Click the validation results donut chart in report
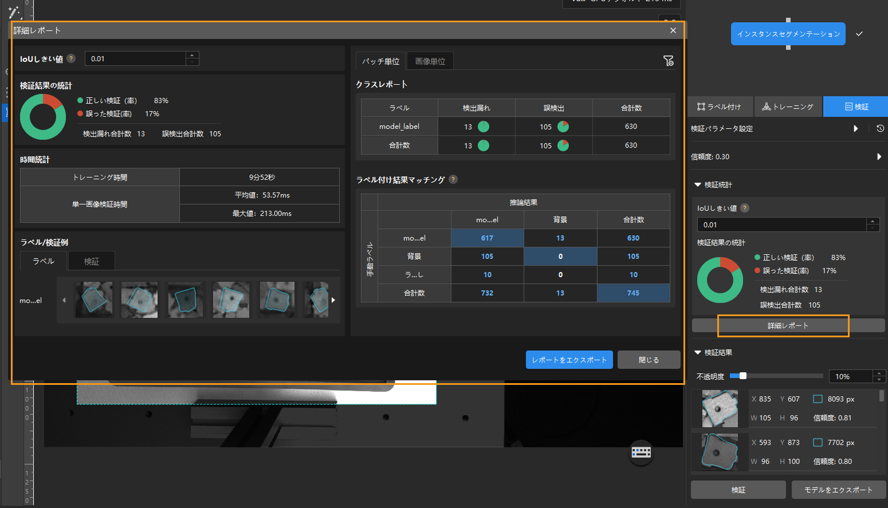 (43, 117)
